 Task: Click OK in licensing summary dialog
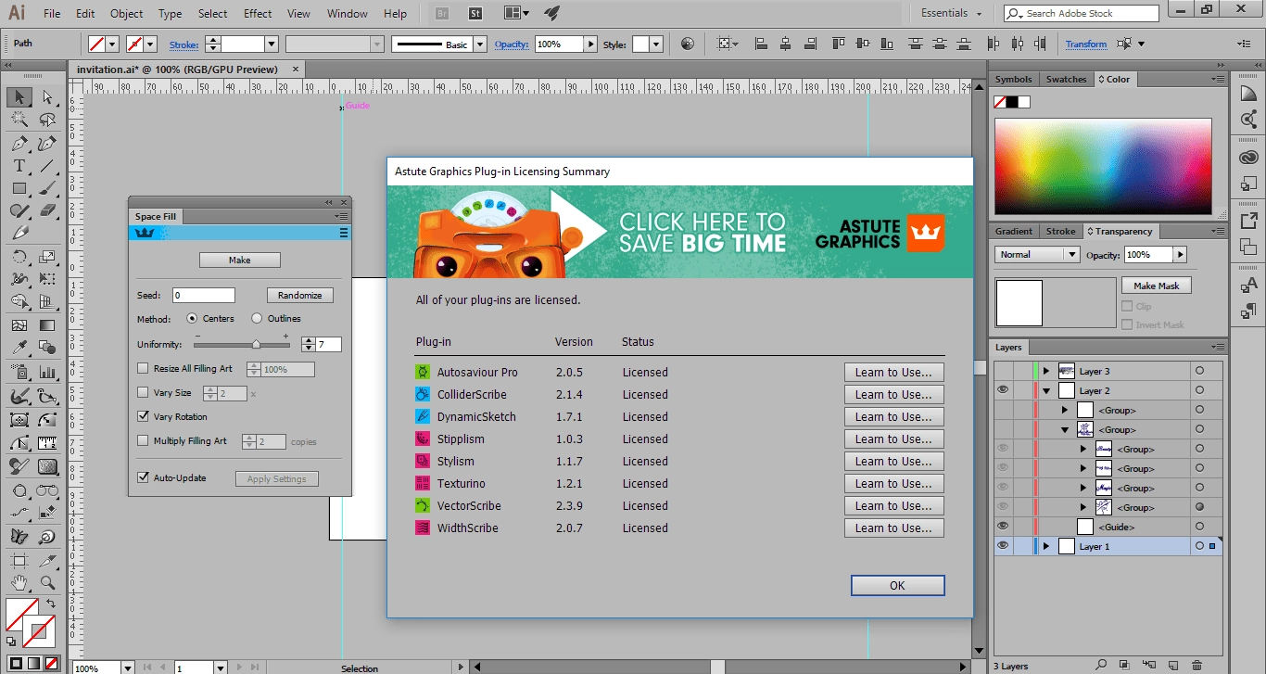(897, 585)
